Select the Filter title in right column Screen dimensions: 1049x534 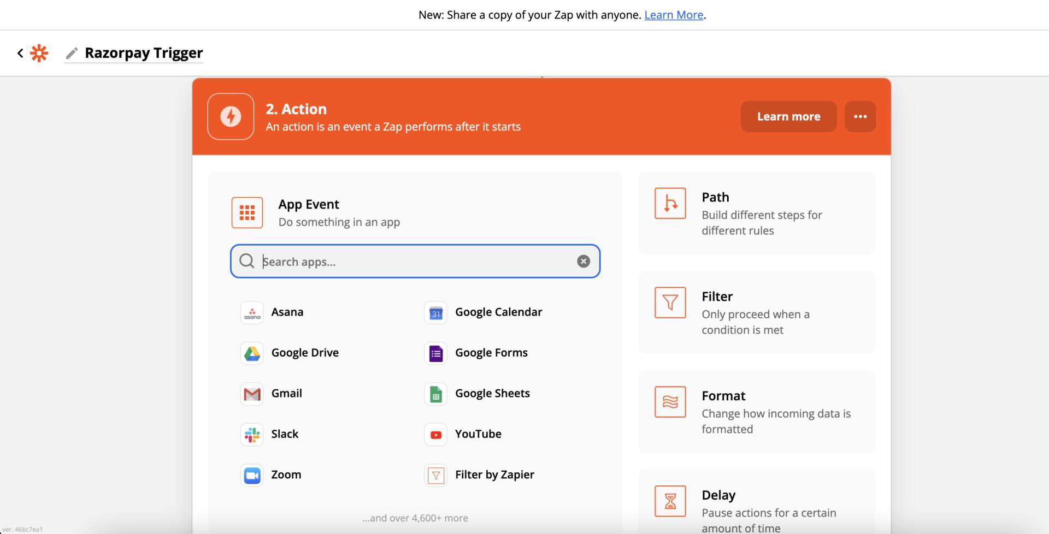[x=717, y=296]
